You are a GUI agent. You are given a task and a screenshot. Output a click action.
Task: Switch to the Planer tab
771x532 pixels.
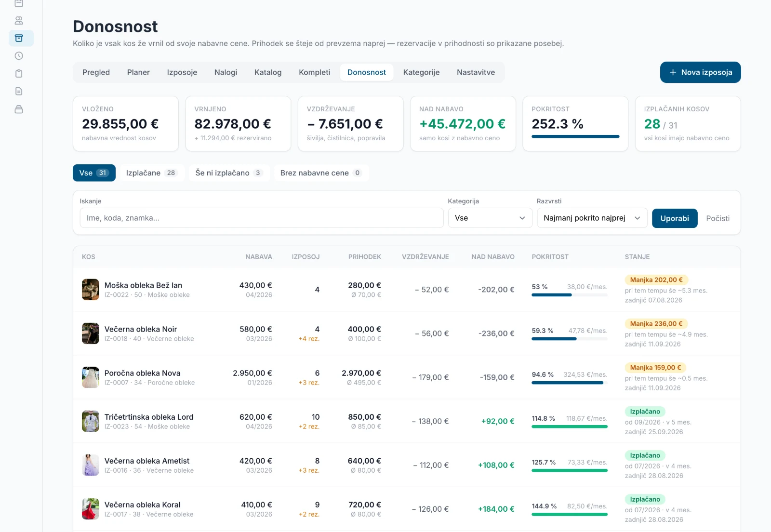point(138,72)
